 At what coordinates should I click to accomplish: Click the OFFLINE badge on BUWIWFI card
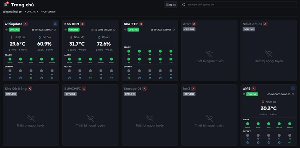click(70, 94)
